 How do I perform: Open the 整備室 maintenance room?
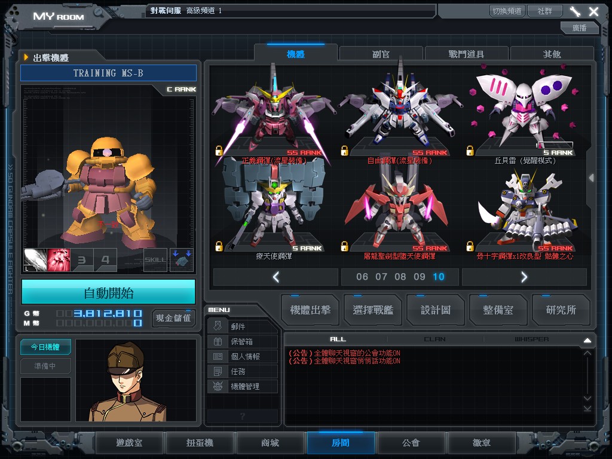[x=498, y=310]
